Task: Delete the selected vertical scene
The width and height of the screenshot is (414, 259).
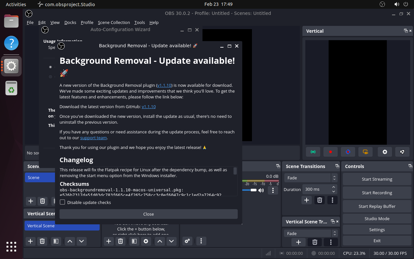Action: click(x=42, y=241)
